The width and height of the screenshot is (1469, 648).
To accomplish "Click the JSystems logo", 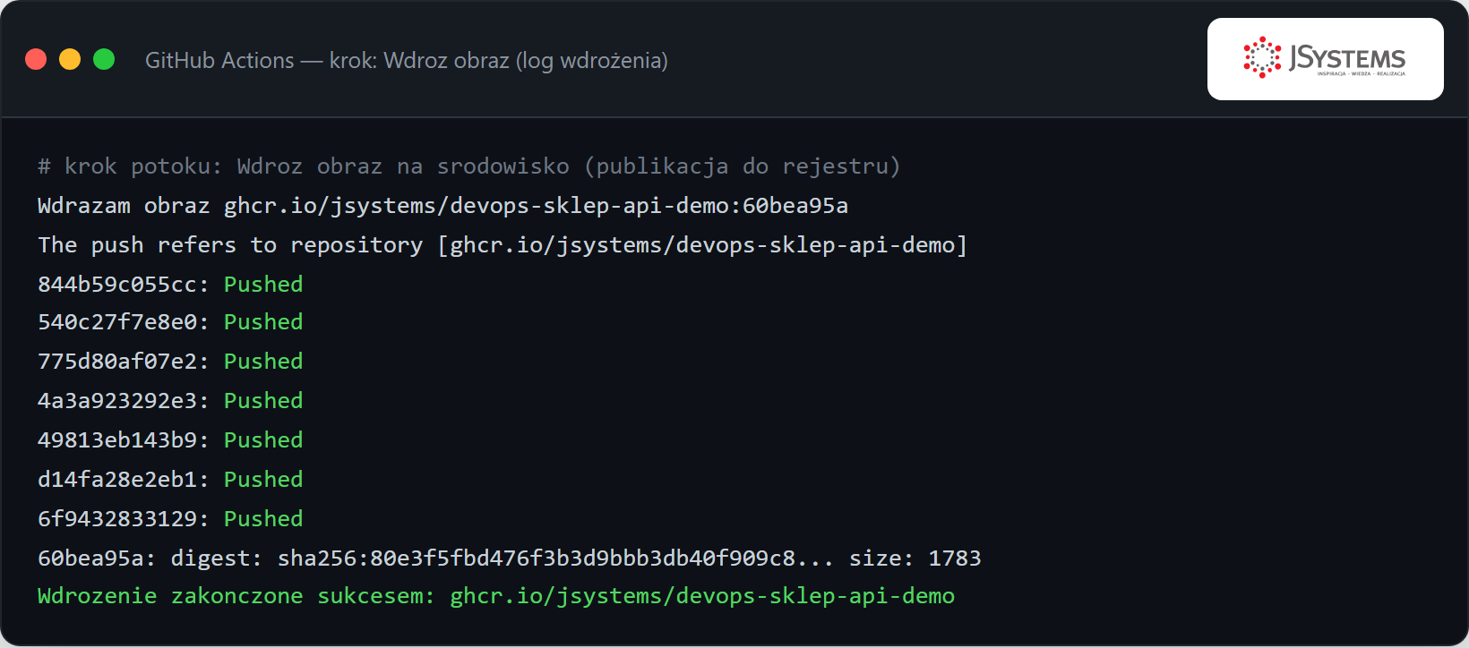I will (x=1325, y=59).
